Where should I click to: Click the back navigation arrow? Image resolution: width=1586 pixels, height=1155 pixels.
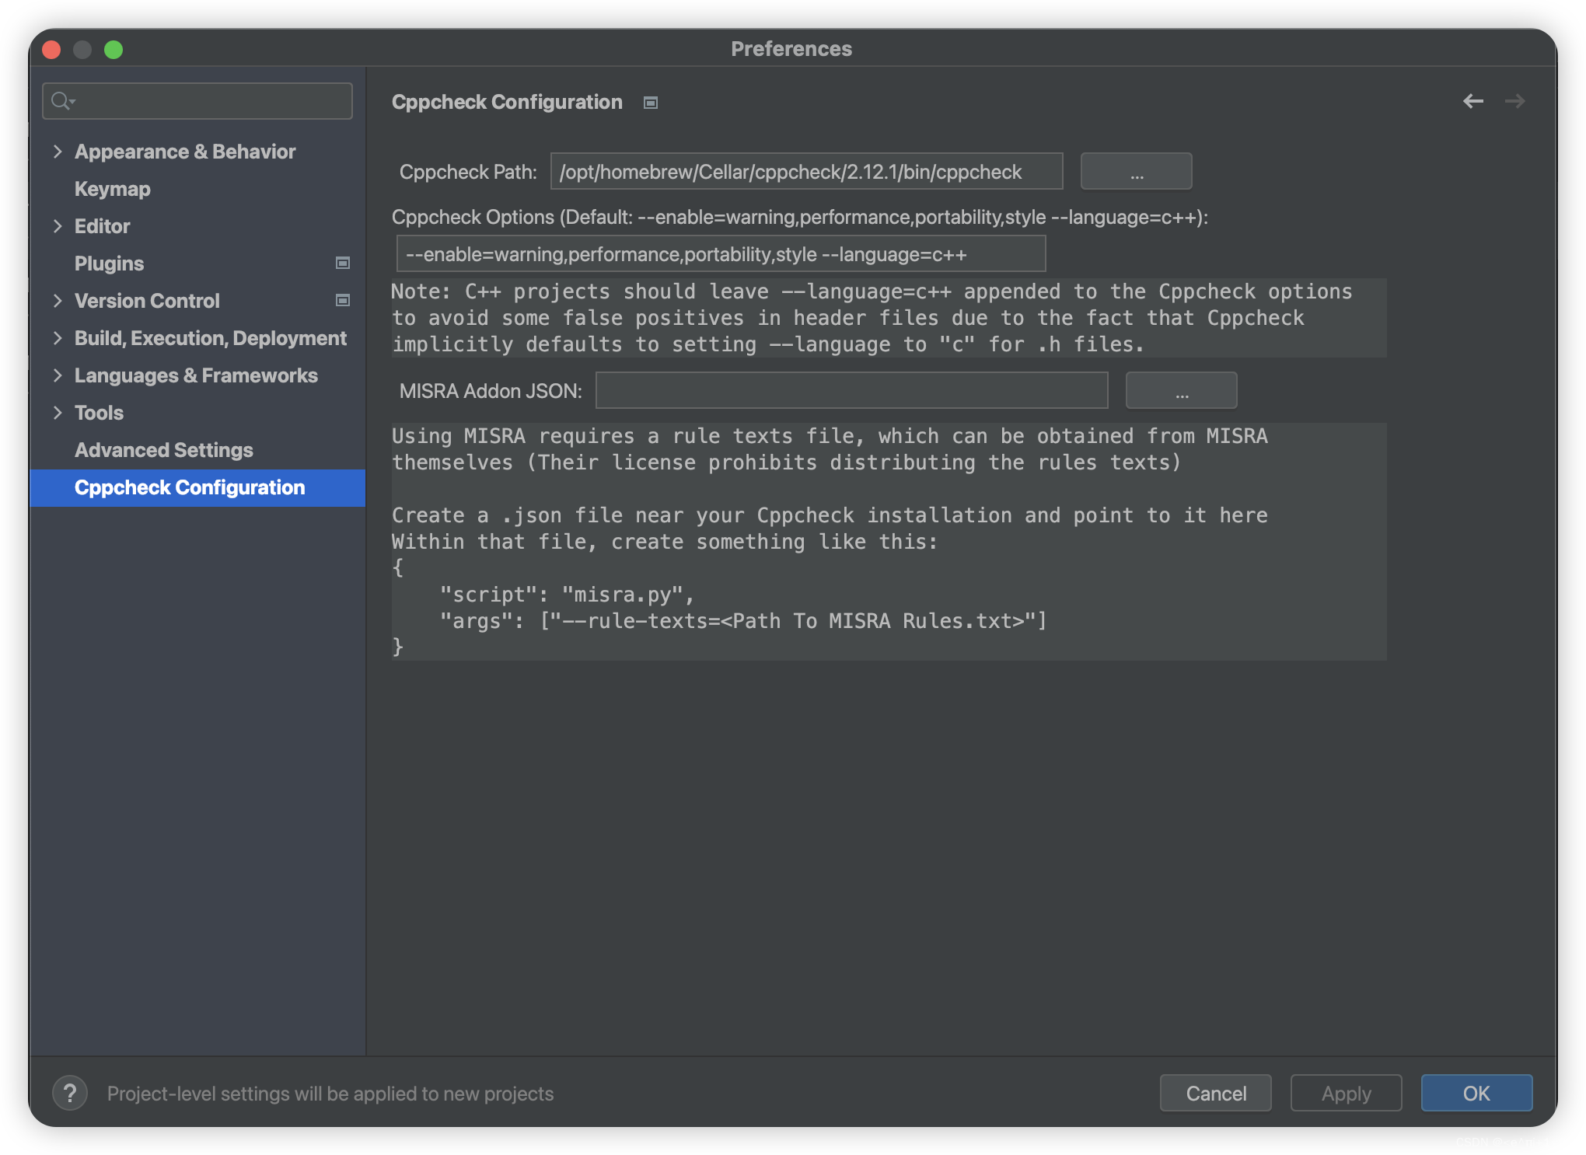[1473, 101]
